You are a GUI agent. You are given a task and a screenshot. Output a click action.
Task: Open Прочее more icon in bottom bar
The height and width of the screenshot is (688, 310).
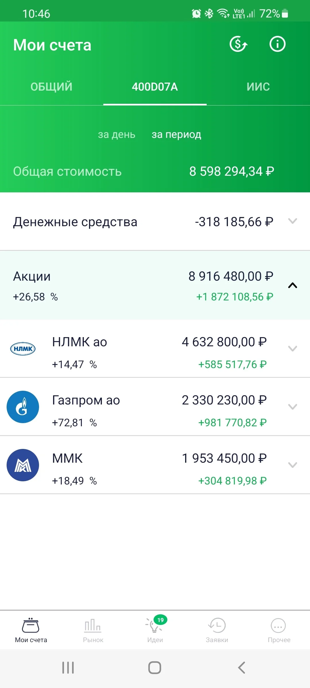278,626
